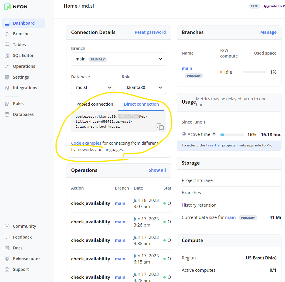Screen dimensions: 285x282
Task: Click Upgrade to Pro link
Action: [274, 6]
